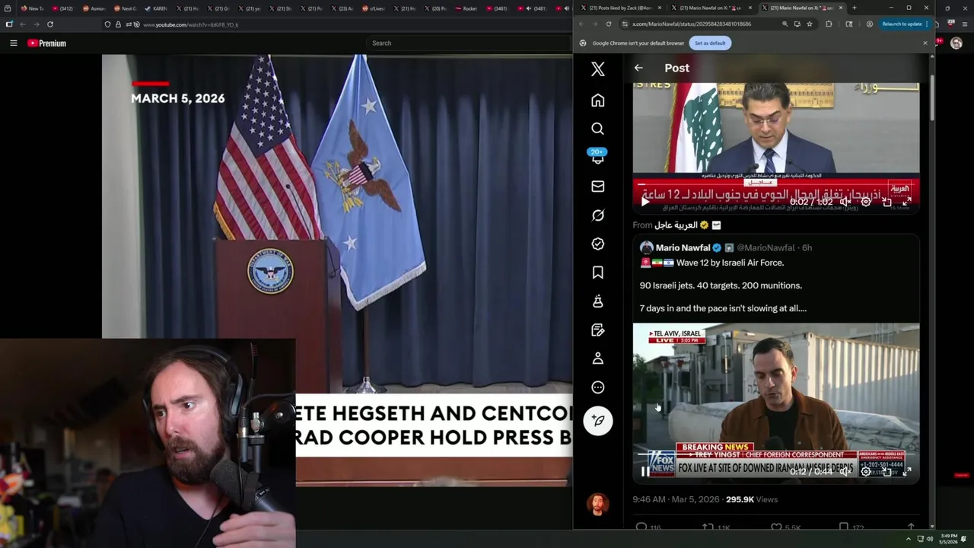Image resolution: width=974 pixels, height=548 pixels.
Task: Open Mario Nawfal quoted post author name
Action: pyautogui.click(x=683, y=247)
